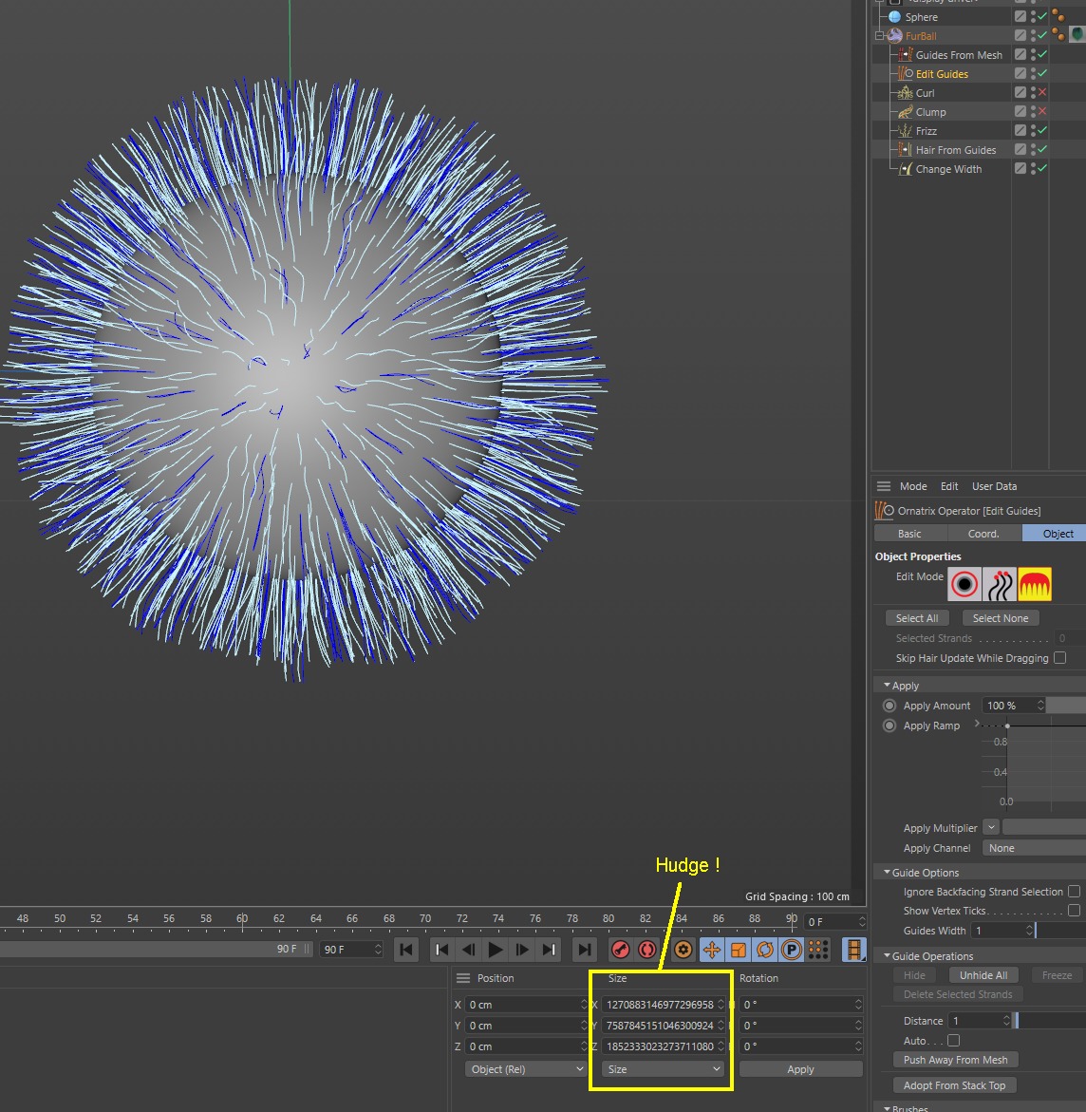Collapse the Guide Options section
Viewport: 1086px width, 1112px height.
(887, 873)
